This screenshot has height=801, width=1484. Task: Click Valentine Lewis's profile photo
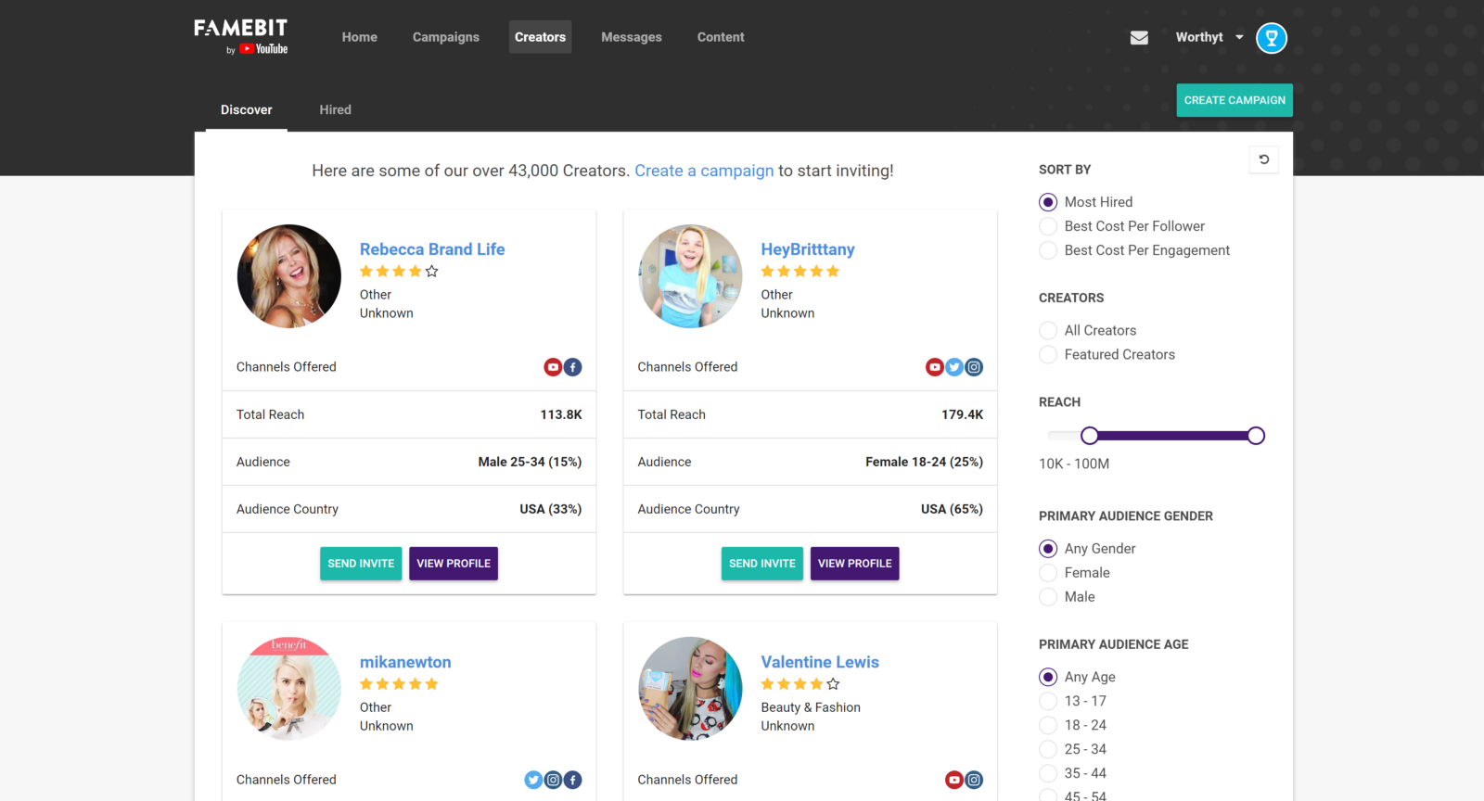(691, 689)
